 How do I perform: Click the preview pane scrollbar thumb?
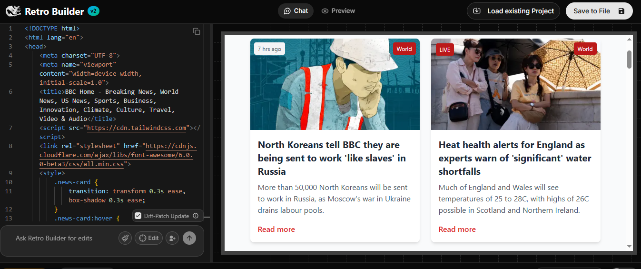point(629,60)
